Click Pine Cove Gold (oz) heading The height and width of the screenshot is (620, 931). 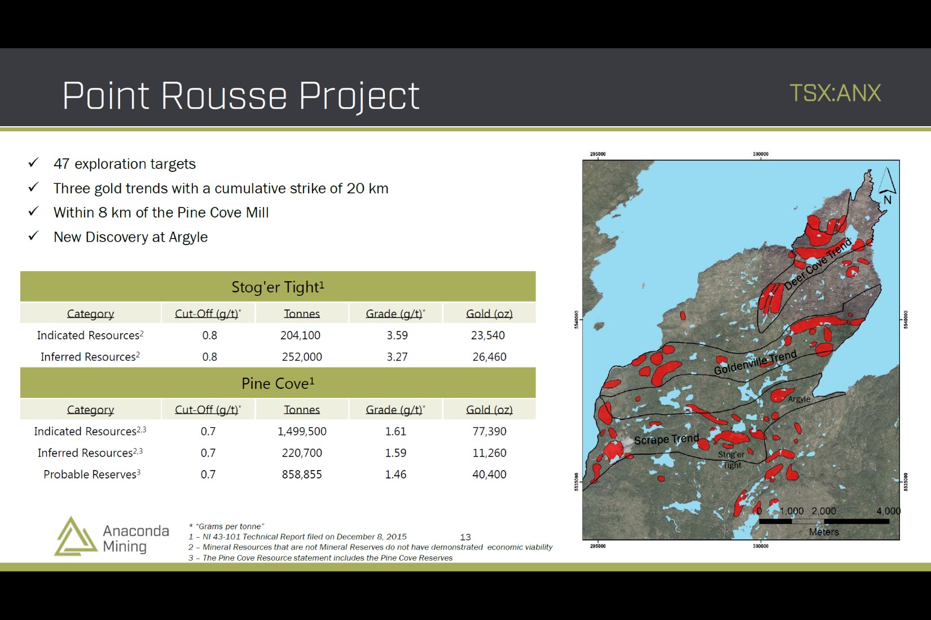point(489,410)
